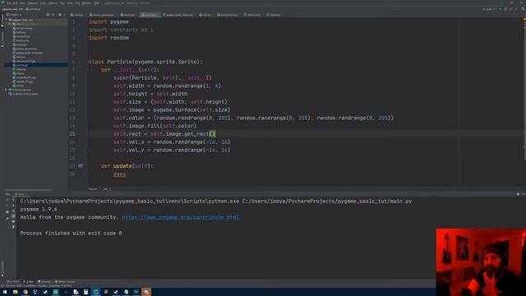Open the Navigate menu
The height and width of the screenshot is (296, 526).
33,3
